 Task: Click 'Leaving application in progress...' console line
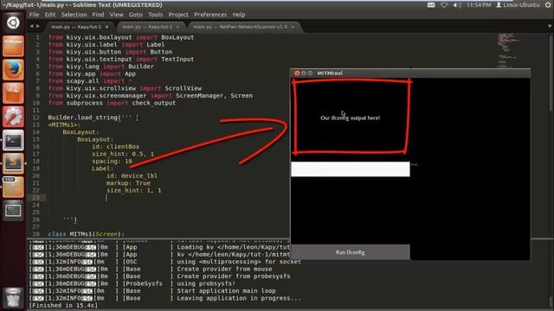pyautogui.click(x=239, y=298)
